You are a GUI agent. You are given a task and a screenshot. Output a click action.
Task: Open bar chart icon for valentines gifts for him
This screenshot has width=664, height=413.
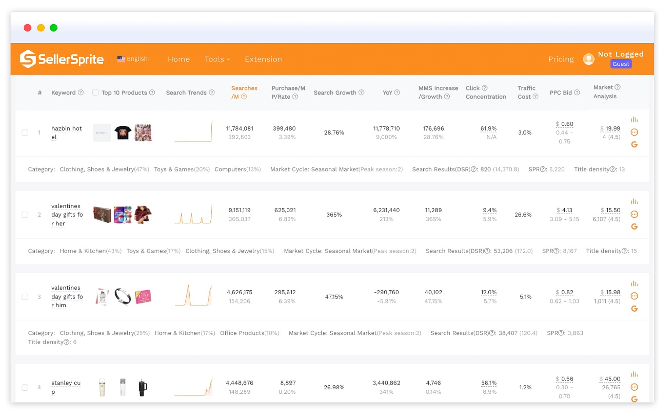634,284
